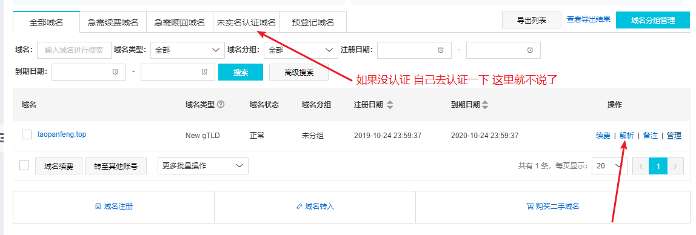Click 续费 for taopanfeng.top
This screenshot has width=696, height=235.
[x=603, y=136]
